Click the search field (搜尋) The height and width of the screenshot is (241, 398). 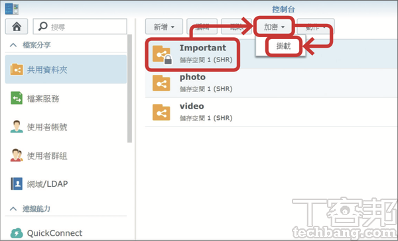coord(80,26)
